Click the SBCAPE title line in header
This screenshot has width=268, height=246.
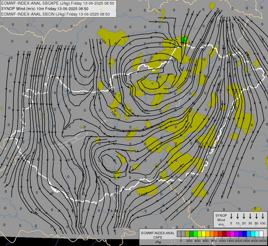[57, 3]
